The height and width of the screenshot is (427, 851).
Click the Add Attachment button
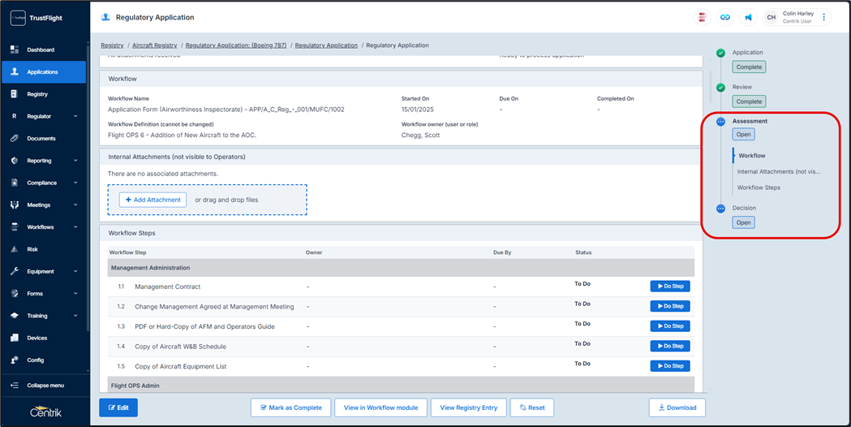pyautogui.click(x=153, y=200)
